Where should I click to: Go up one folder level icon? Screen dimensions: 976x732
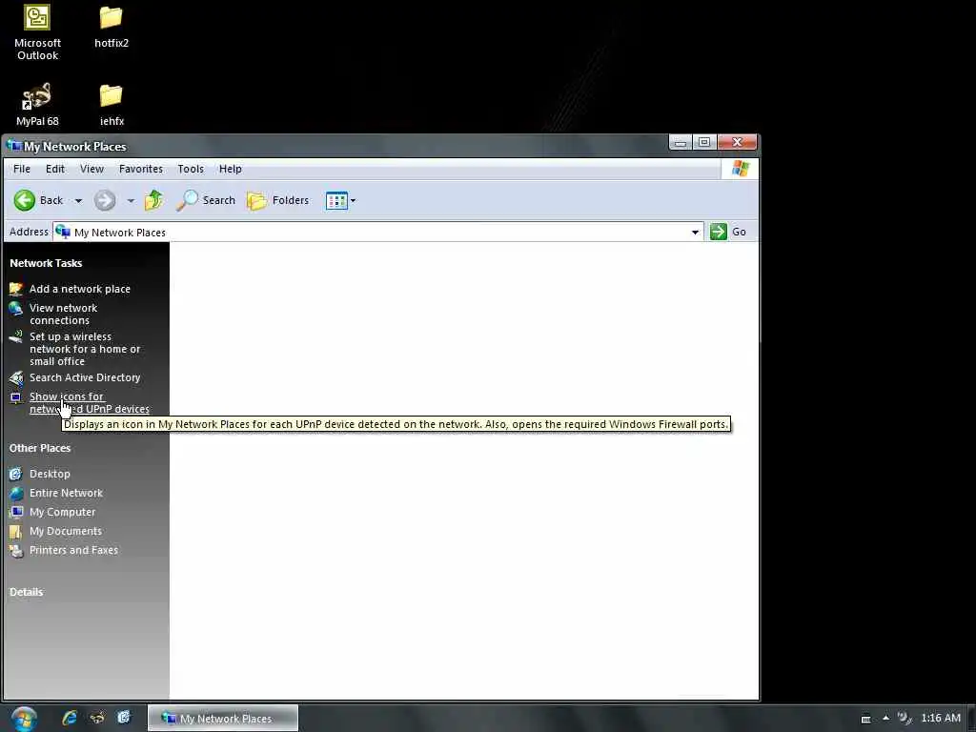pos(153,200)
